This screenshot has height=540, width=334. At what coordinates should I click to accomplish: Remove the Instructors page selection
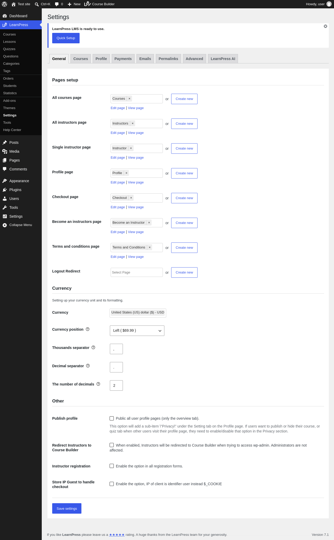[x=133, y=123]
